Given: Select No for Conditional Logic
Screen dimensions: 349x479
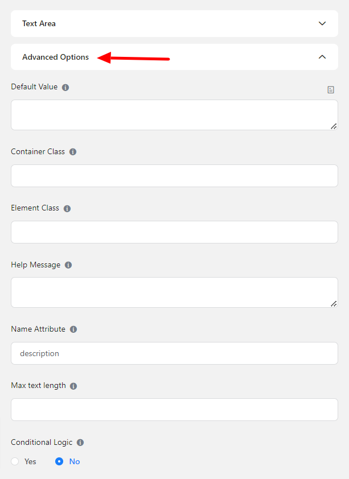Looking at the screenshot, I should (59, 461).
